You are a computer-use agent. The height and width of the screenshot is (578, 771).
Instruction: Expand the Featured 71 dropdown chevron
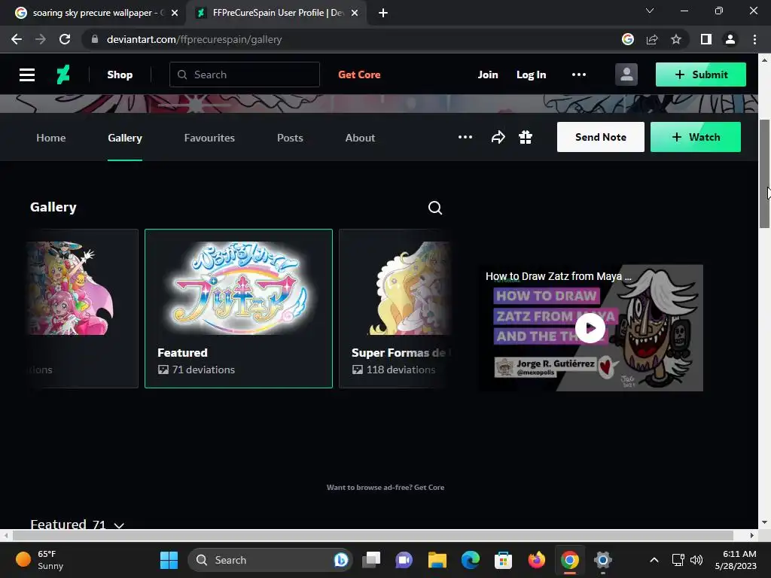click(x=119, y=525)
